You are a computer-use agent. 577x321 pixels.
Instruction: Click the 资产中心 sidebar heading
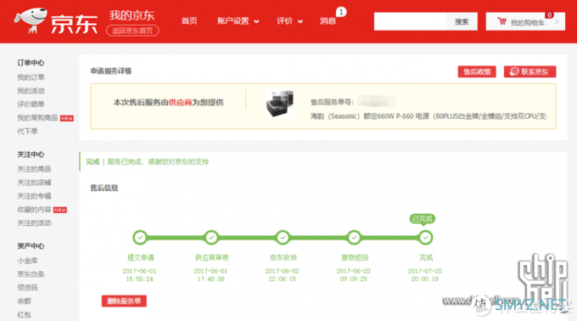click(x=31, y=246)
